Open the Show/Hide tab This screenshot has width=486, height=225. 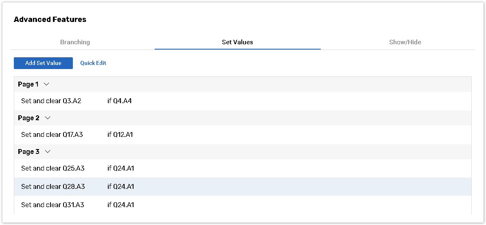tap(405, 42)
